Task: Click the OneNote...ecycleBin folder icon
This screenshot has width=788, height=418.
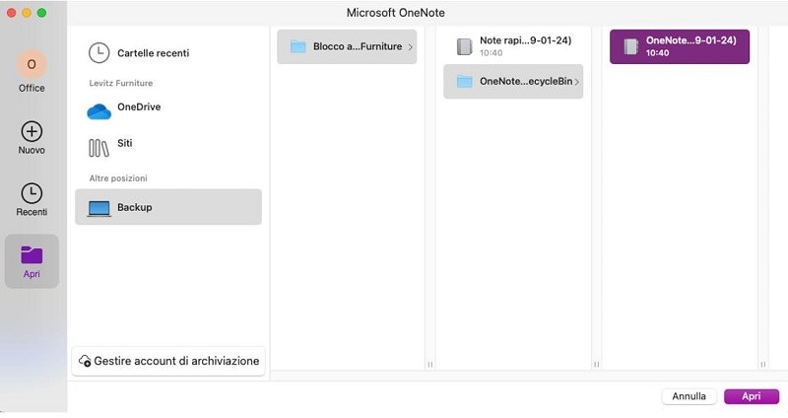Action: pyautogui.click(x=464, y=82)
